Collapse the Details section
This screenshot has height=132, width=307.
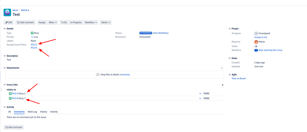point(5,29)
